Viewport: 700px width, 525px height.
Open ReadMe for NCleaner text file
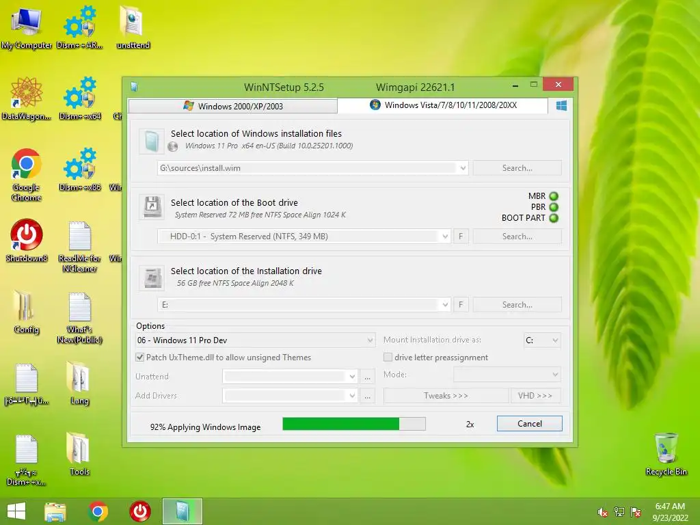click(79, 246)
